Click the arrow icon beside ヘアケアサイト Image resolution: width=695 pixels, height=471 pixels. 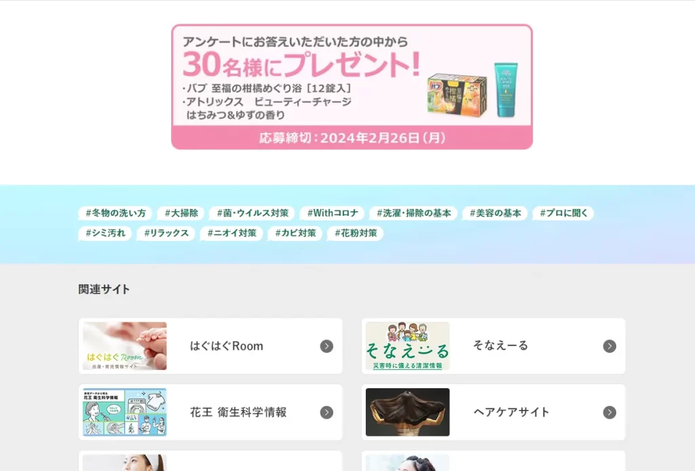(609, 413)
